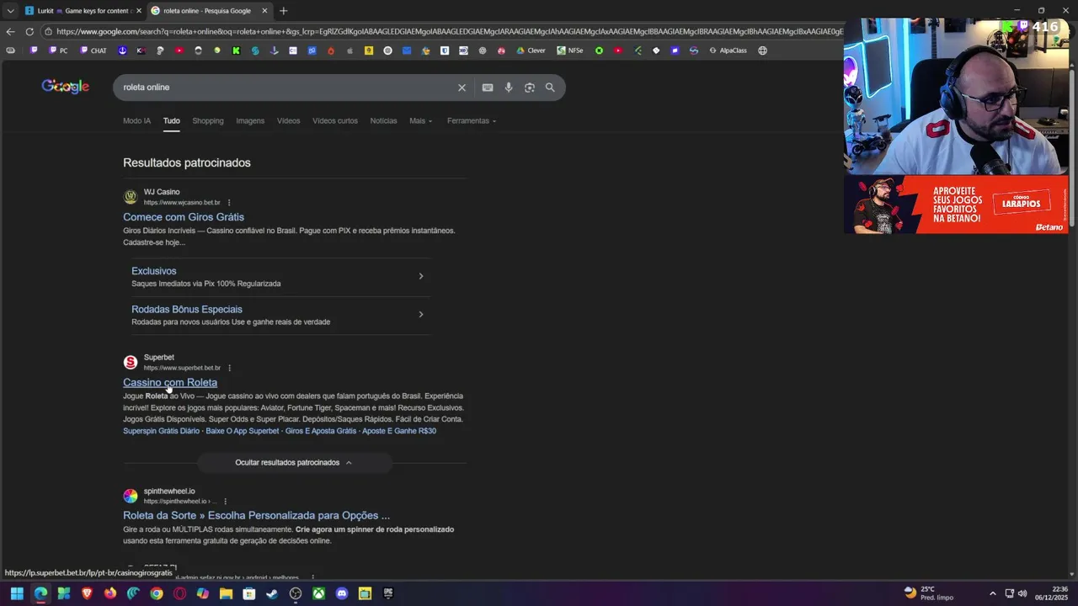The width and height of the screenshot is (1078, 606).
Task: Open Discord from the taskbar
Action: point(342,593)
